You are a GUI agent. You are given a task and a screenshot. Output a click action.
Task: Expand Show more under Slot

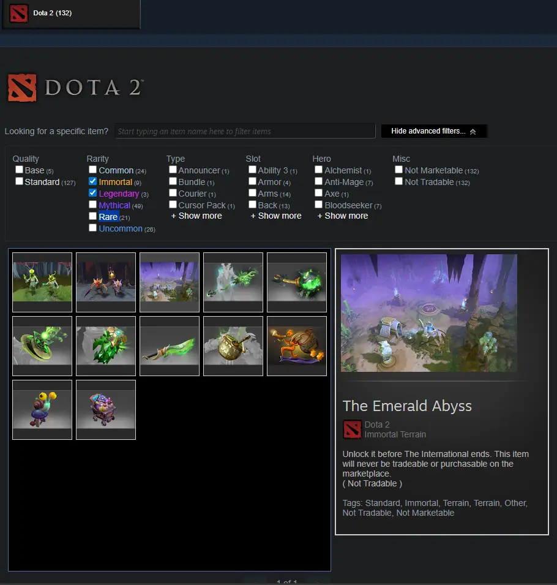point(276,216)
